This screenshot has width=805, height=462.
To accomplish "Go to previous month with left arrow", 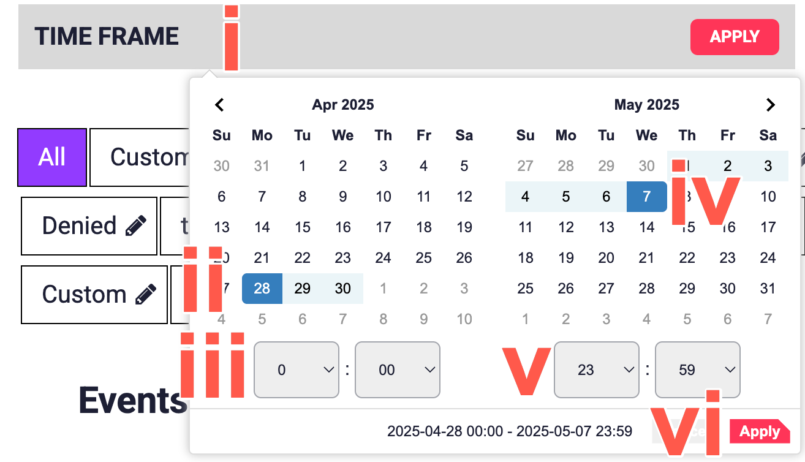I will point(219,105).
